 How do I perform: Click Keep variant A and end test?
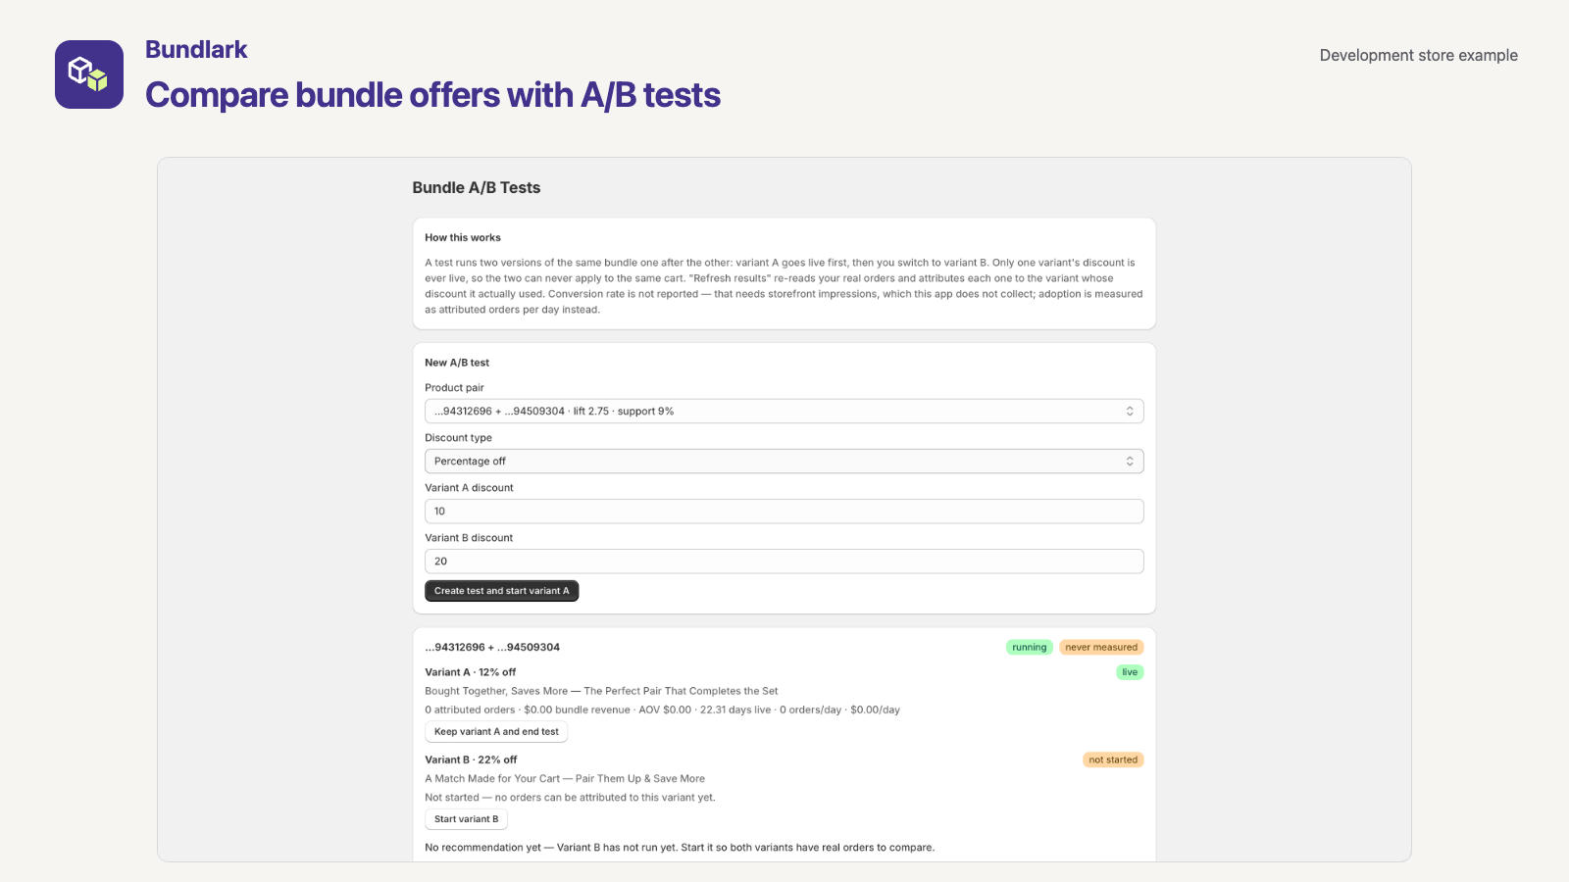[x=496, y=732]
